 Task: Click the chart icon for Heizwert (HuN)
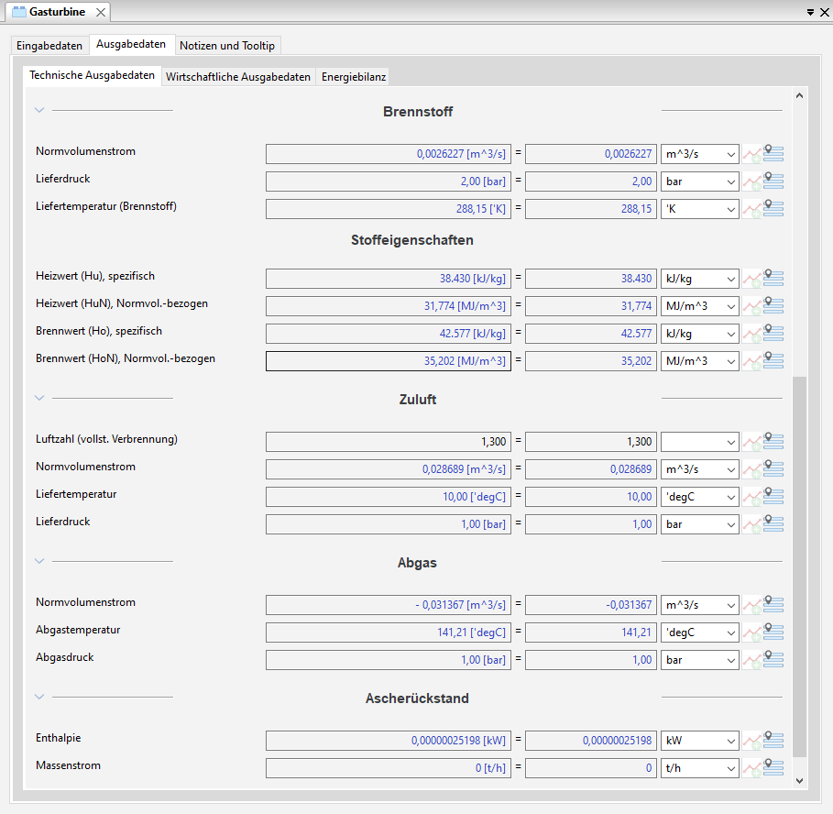[x=751, y=306]
